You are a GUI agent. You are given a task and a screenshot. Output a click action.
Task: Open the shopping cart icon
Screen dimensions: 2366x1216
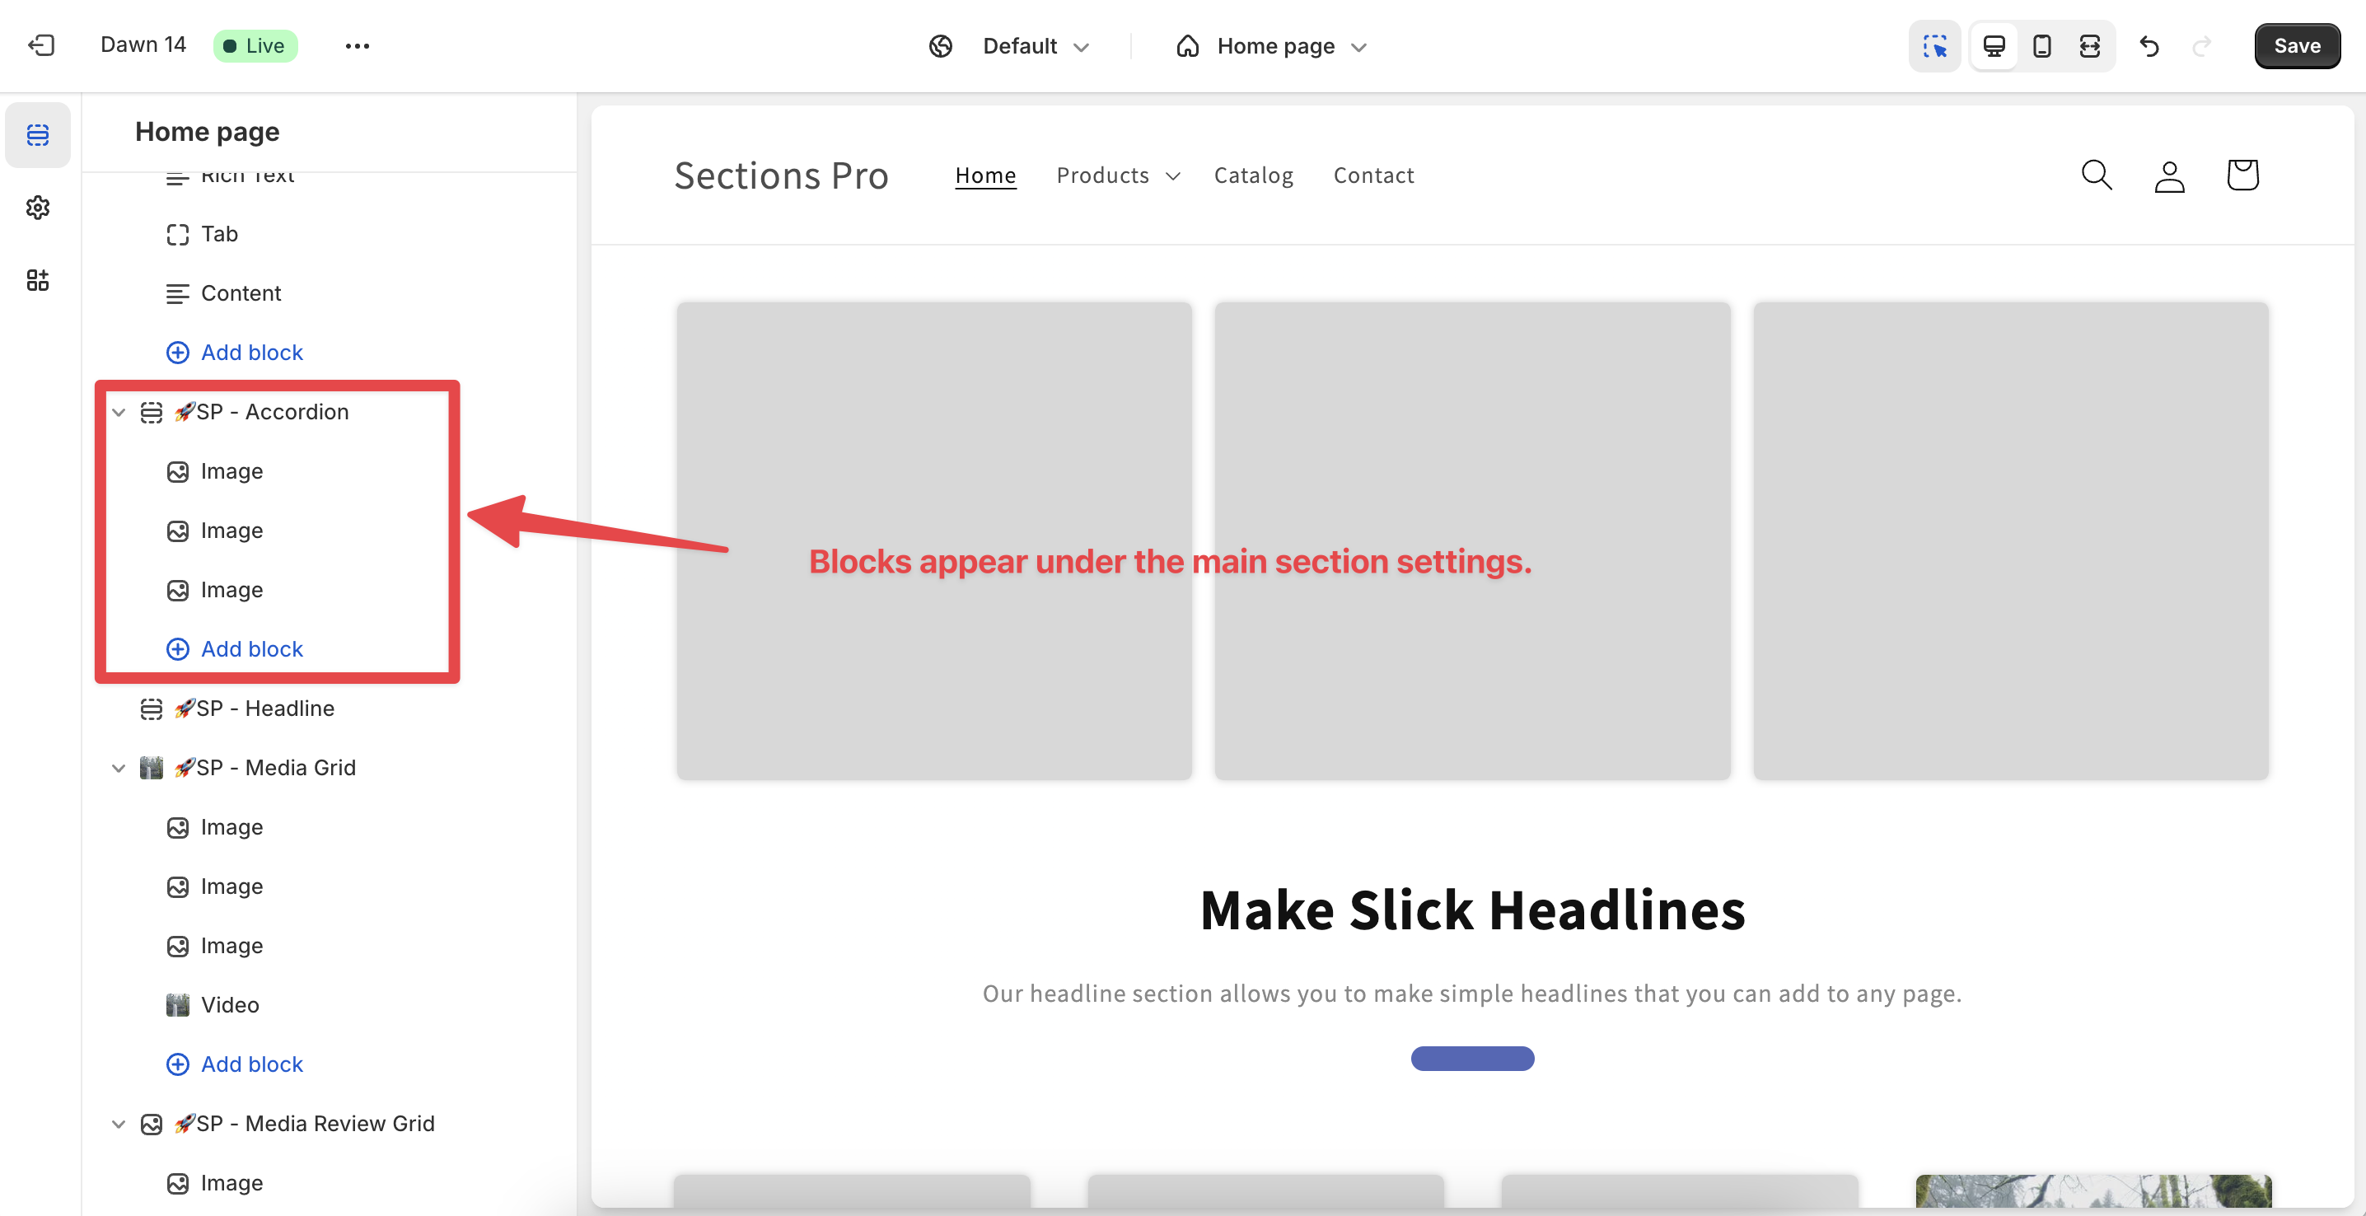pyautogui.click(x=2242, y=175)
